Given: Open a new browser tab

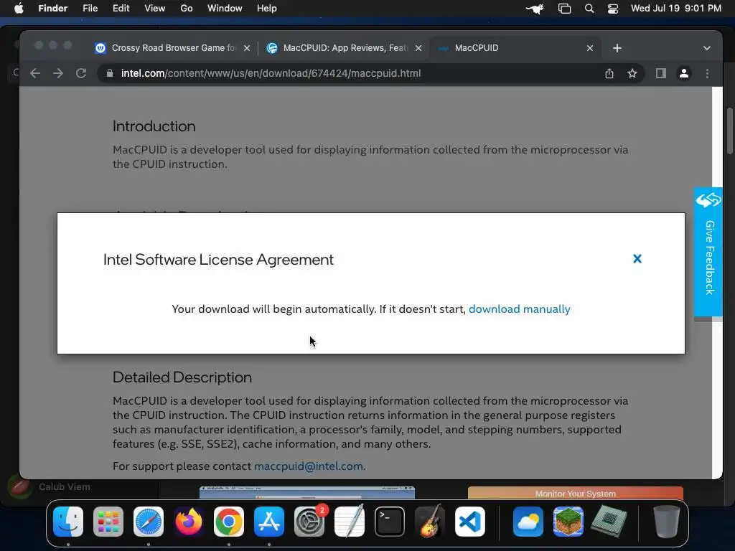Looking at the screenshot, I should 617,48.
